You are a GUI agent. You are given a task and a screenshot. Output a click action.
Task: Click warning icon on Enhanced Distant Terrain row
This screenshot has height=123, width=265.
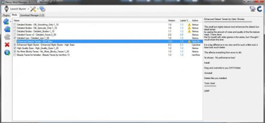coord(189,41)
